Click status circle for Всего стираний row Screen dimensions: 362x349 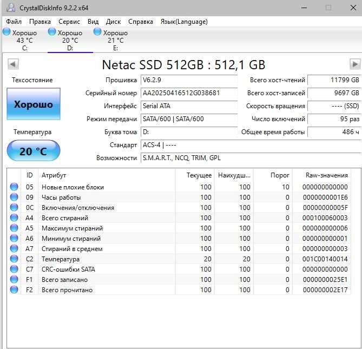tap(14, 218)
